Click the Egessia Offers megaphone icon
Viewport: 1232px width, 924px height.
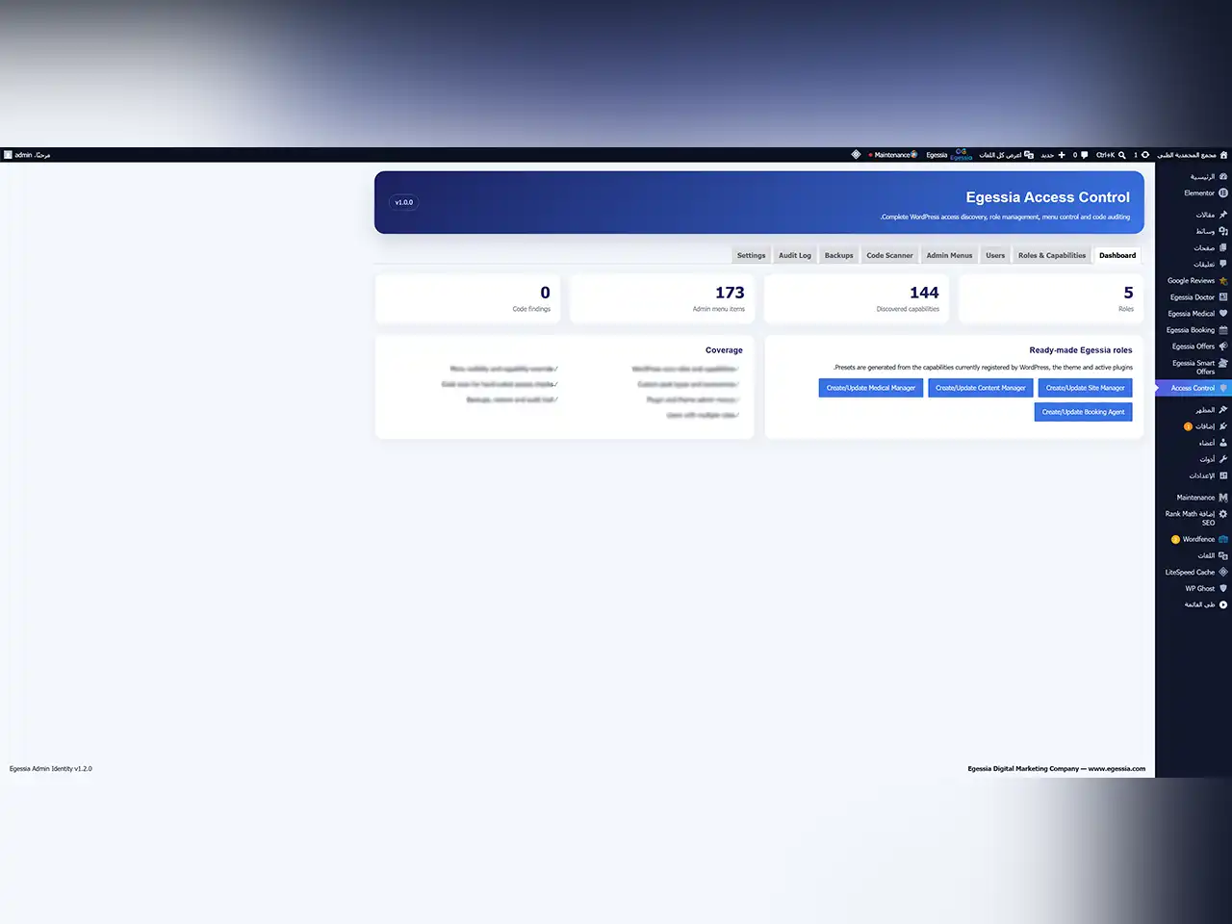pos(1223,346)
